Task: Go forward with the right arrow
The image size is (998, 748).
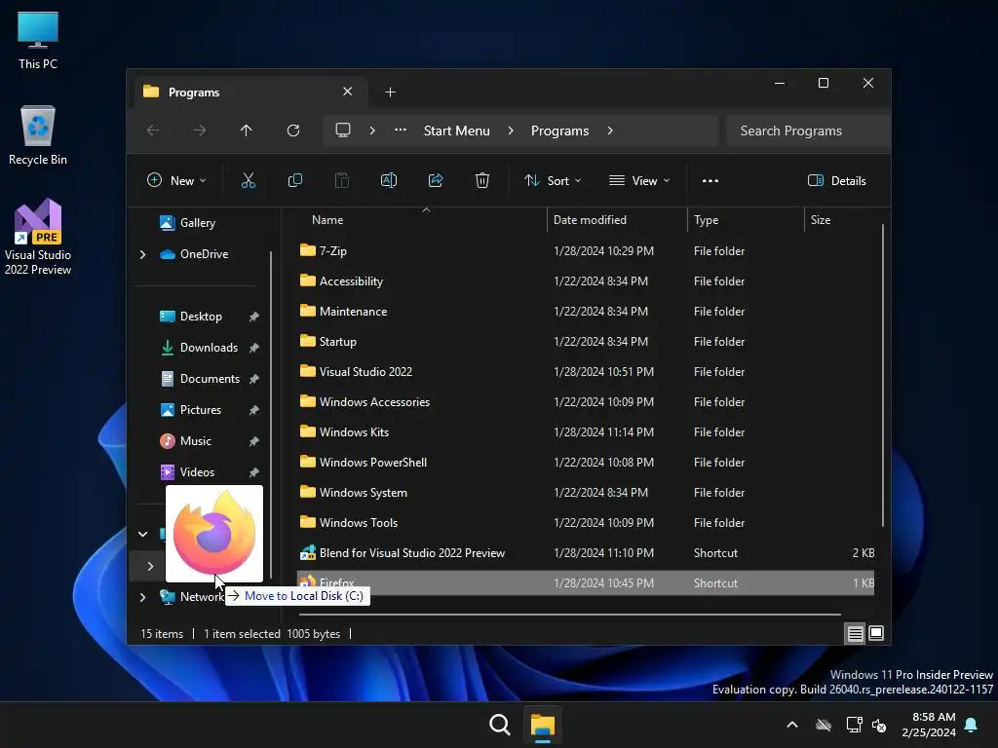Action: 200,131
